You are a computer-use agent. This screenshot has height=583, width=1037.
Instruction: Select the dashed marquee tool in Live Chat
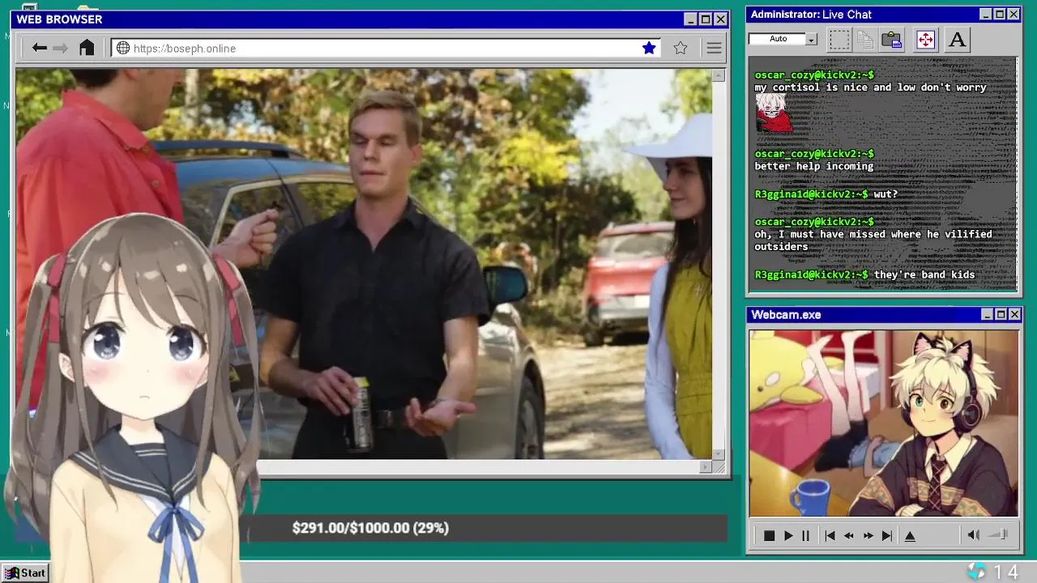click(839, 39)
